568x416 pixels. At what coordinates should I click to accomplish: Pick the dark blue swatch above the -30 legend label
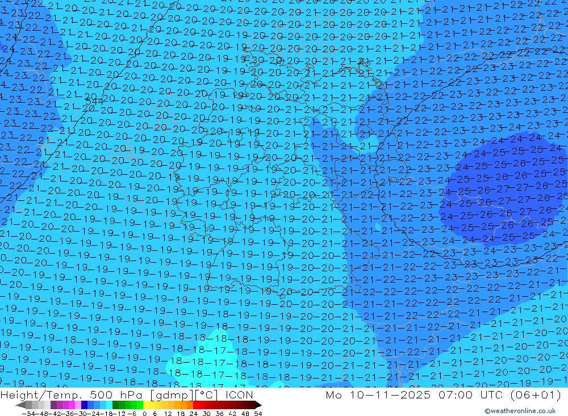(84, 405)
